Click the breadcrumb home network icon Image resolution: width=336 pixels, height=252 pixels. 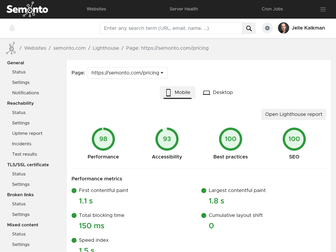click(x=11, y=48)
